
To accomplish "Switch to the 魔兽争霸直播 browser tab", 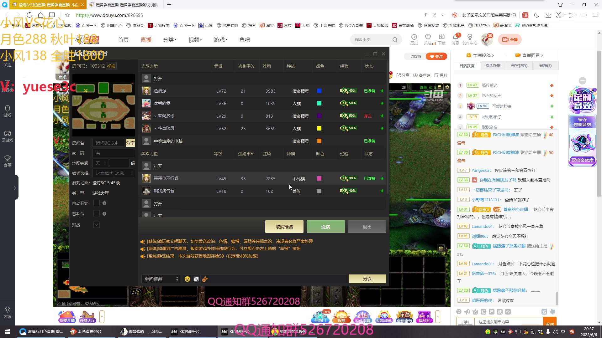I will [125, 5].
